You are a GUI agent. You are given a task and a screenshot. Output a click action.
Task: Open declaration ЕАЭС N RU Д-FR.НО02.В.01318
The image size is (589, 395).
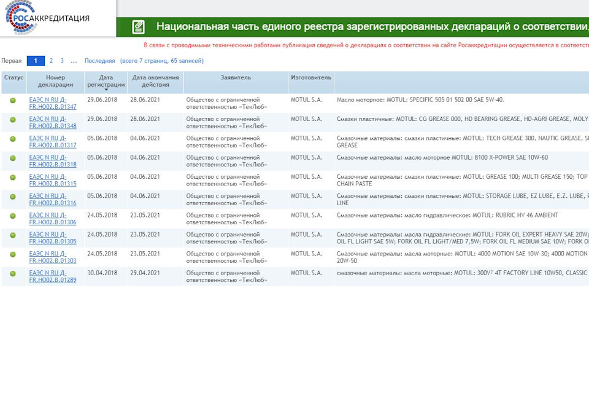coord(53,160)
